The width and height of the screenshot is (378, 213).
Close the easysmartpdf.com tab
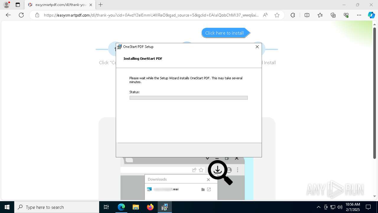91,5
